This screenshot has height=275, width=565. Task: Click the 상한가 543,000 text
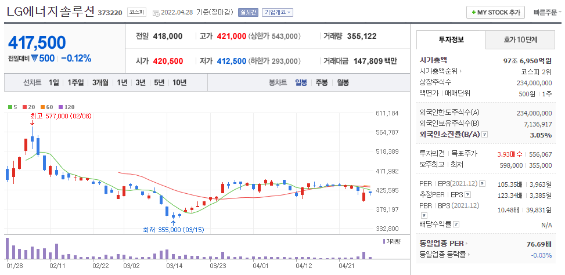tap(275, 36)
